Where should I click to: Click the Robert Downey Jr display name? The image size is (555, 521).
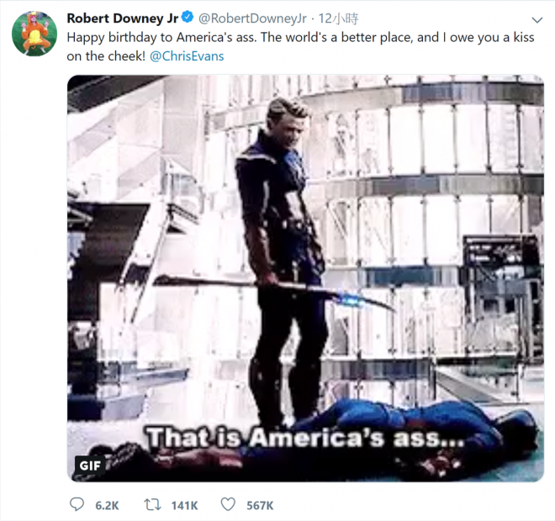[123, 18]
